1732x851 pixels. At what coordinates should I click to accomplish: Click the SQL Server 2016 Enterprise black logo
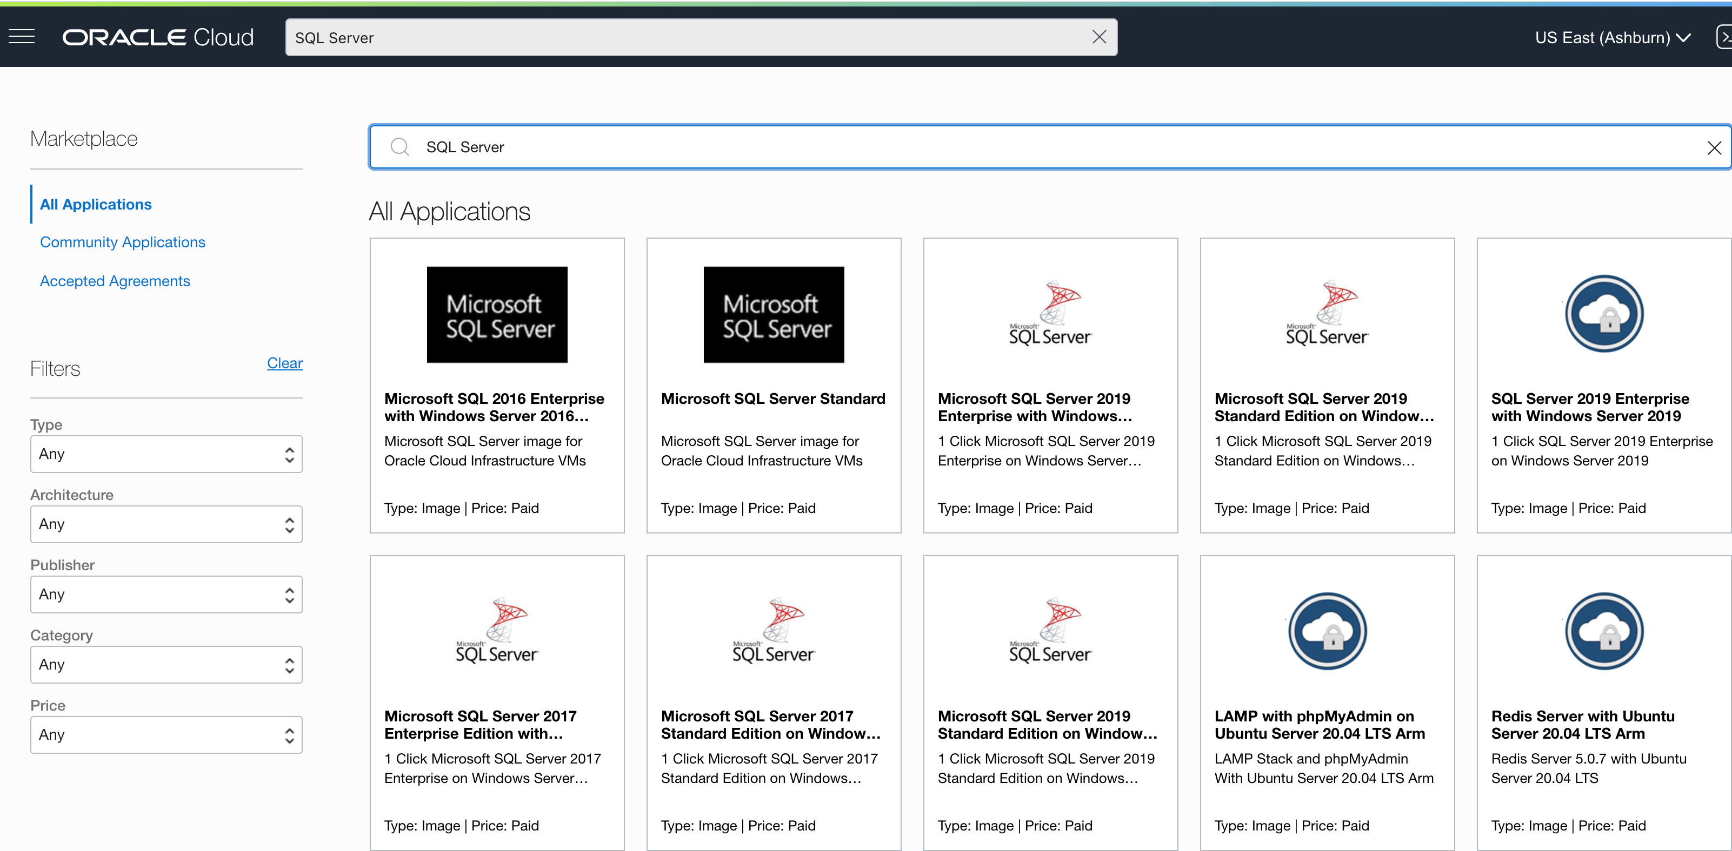(x=497, y=314)
